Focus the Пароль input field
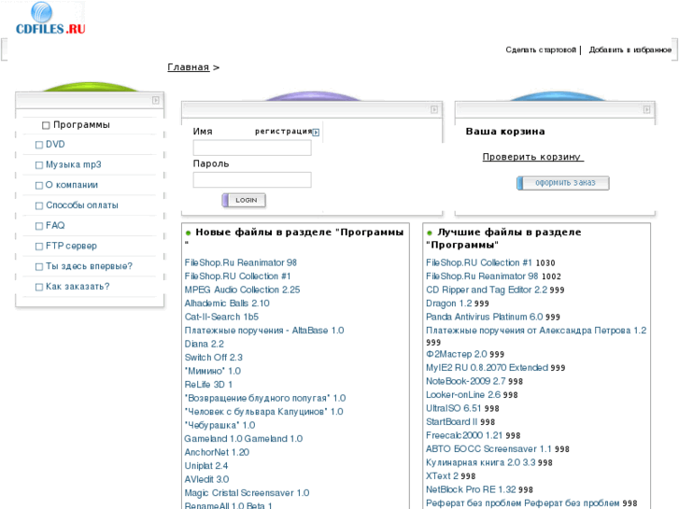This screenshot has width=679, height=509. (252, 179)
